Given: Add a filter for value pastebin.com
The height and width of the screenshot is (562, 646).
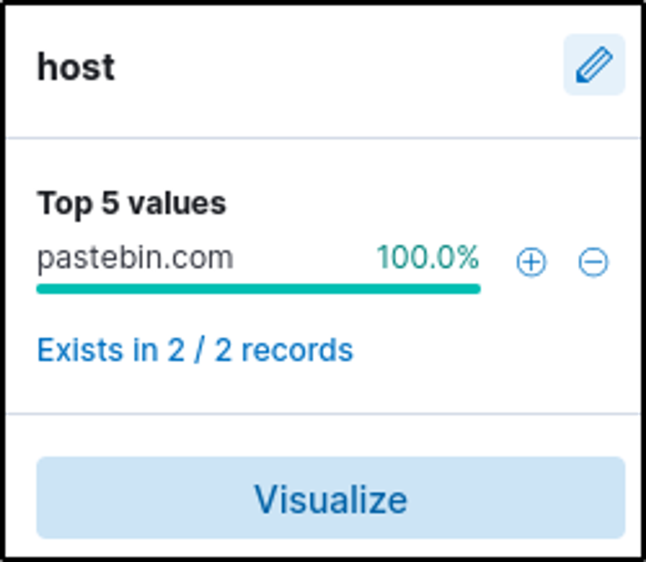Looking at the screenshot, I should coord(531,262).
